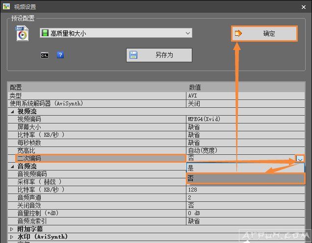Image resolution: width=312 pixels, height=243 pixels.
Task: Select the 二次编码 row
Action: [x=101, y=158]
